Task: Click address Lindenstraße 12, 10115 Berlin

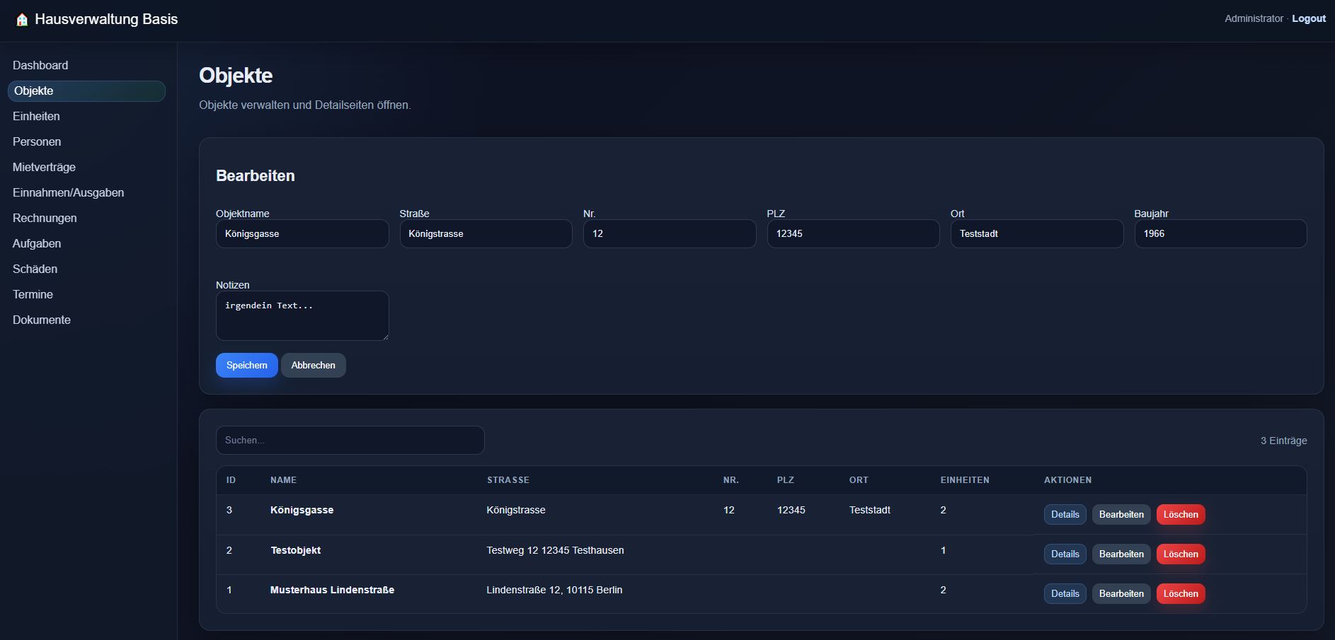Action: pos(554,590)
